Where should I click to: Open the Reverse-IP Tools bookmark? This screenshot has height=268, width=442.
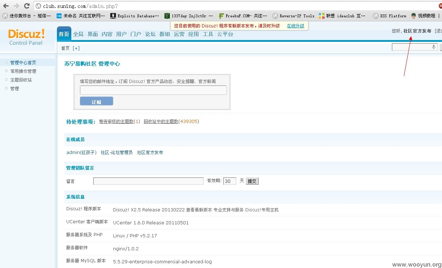[294, 16]
